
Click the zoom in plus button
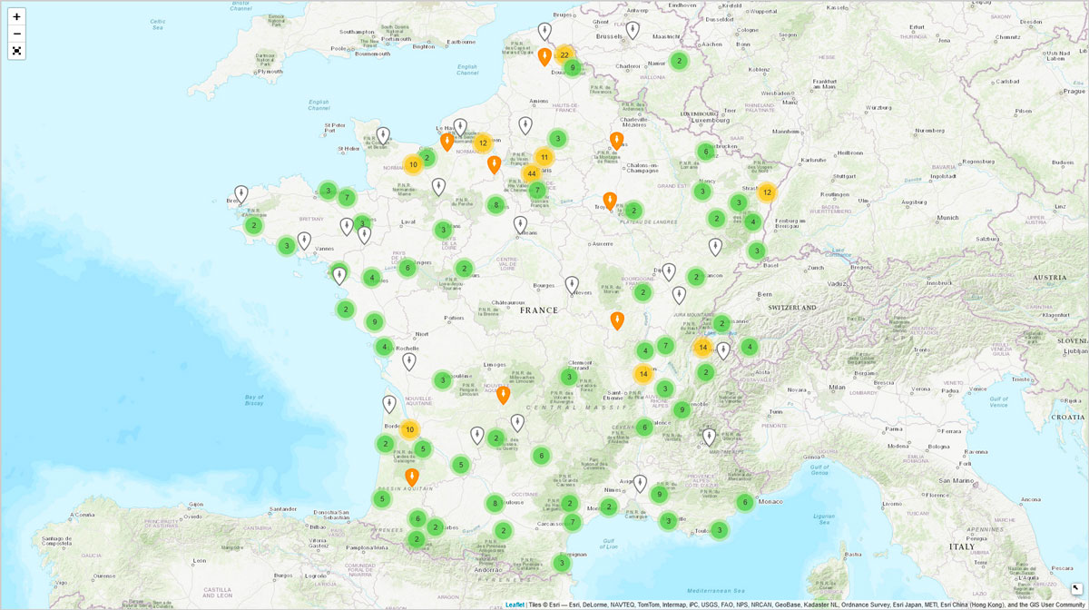[16, 16]
